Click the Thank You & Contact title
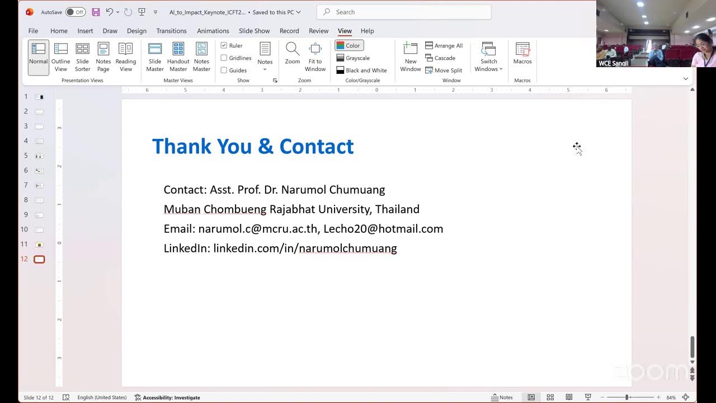716x403 pixels. 253,146
